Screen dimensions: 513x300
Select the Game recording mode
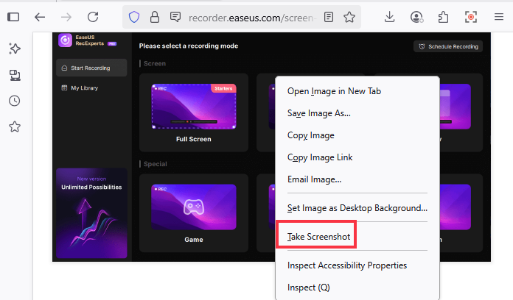pos(194,213)
